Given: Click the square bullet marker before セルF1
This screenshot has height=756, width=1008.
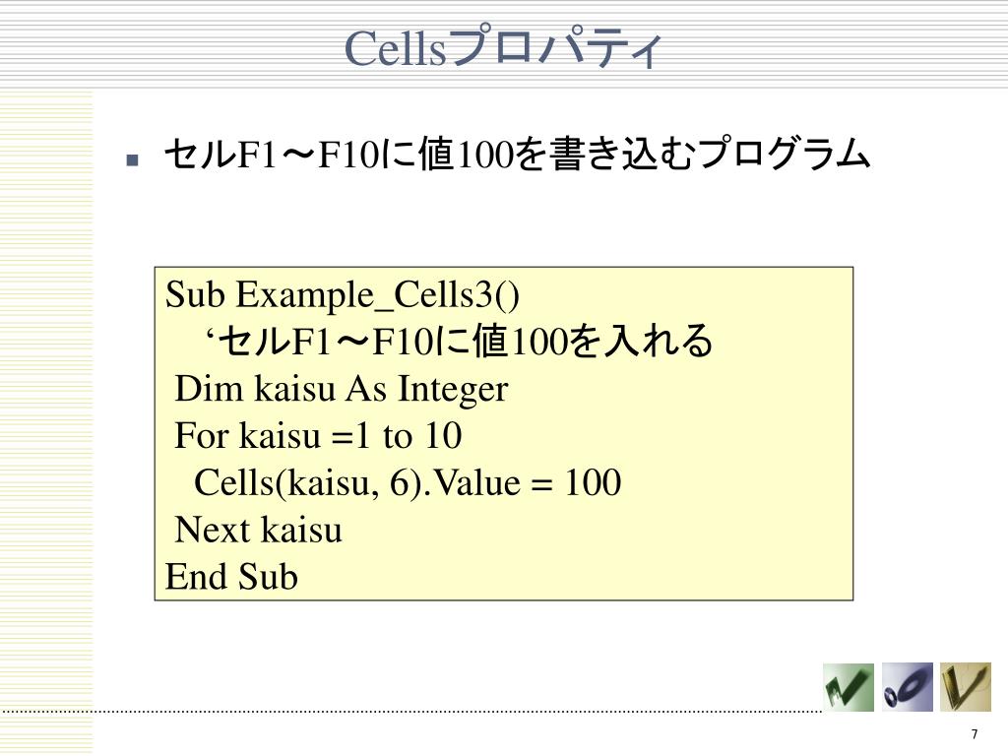Looking at the screenshot, I should pyautogui.click(x=133, y=160).
